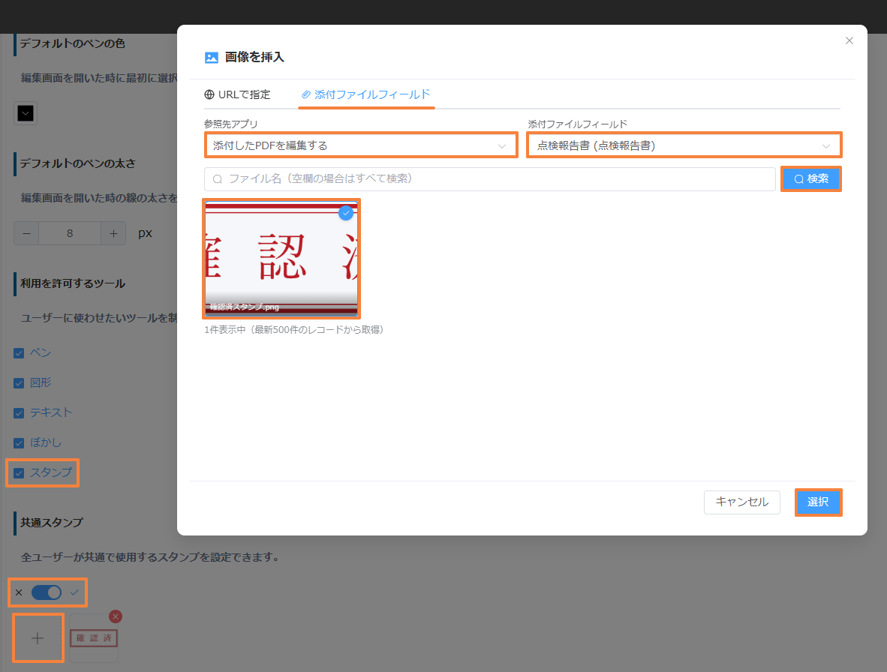This screenshot has height=672, width=887.
Task: Click the 1件表示中 status text
Action: [x=294, y=329]
